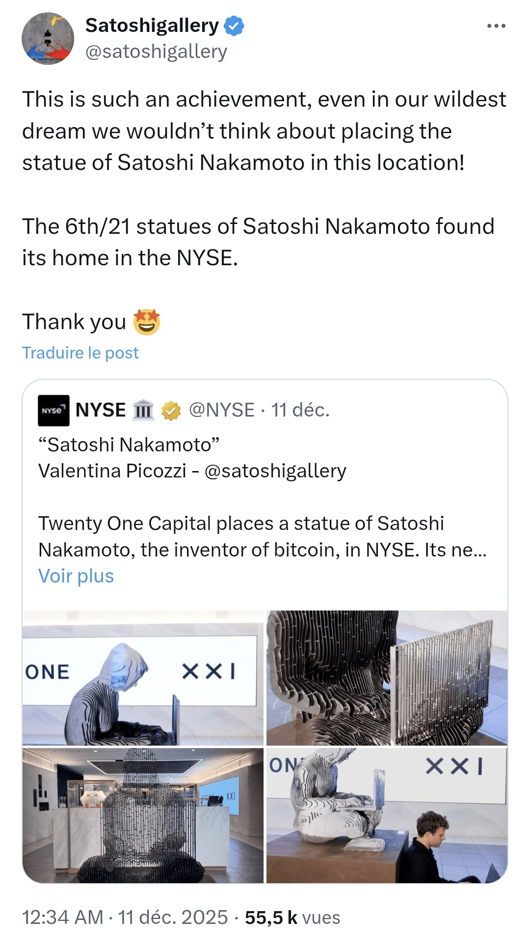This screenshot has height=946, width=530.
Task: Open the Satoshigallery profile avatar
Action: (x=48, y=38)
